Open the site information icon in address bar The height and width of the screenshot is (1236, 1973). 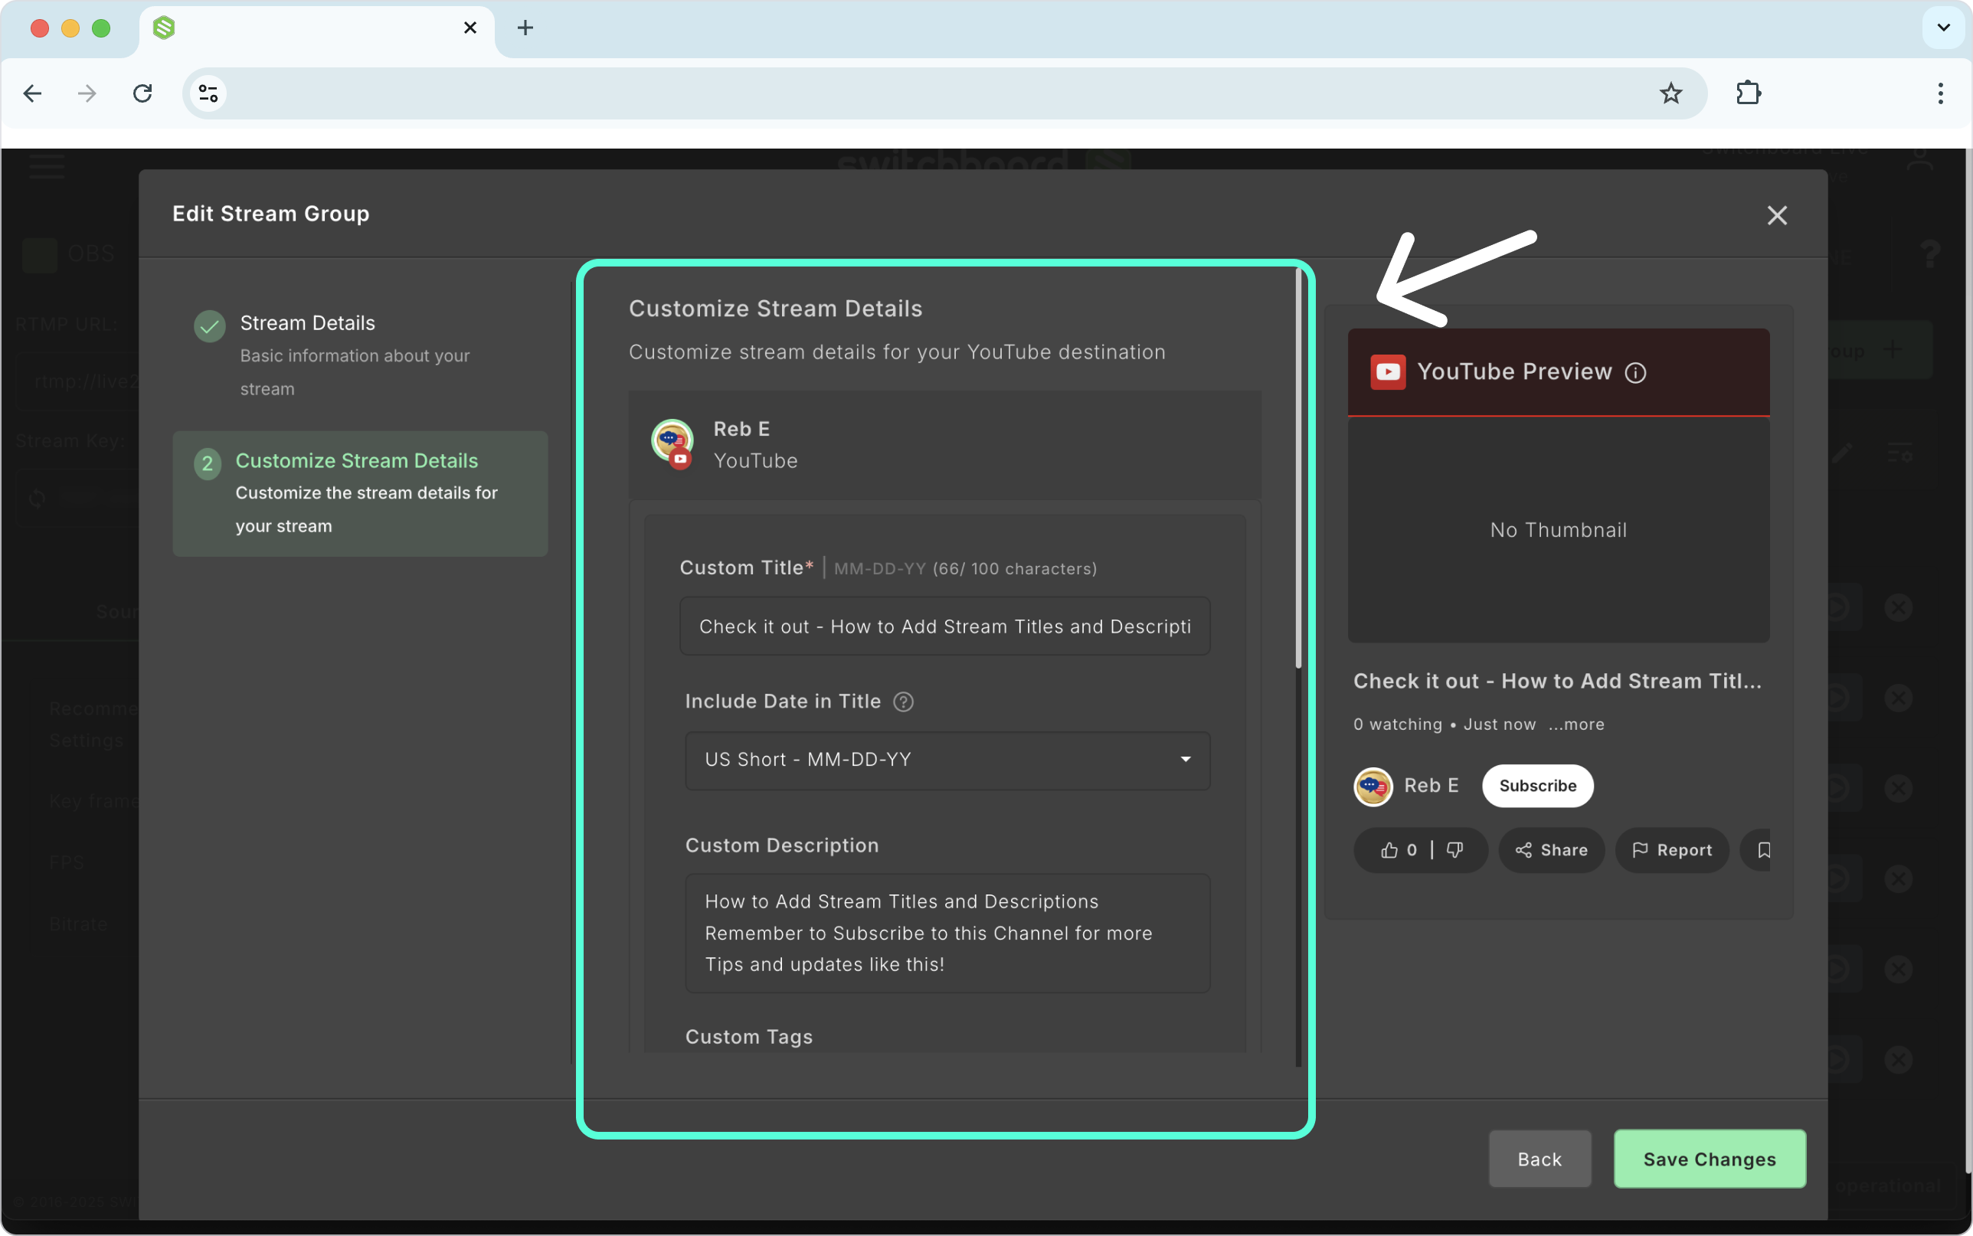[208, 93]
